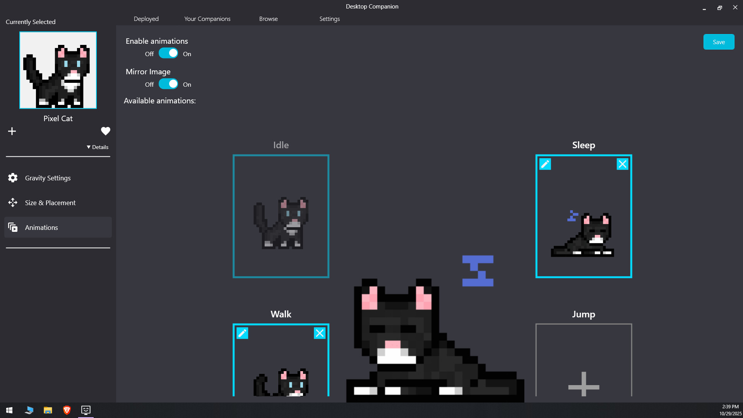
Task: Expand the Details section
Action: coord(97,147)
